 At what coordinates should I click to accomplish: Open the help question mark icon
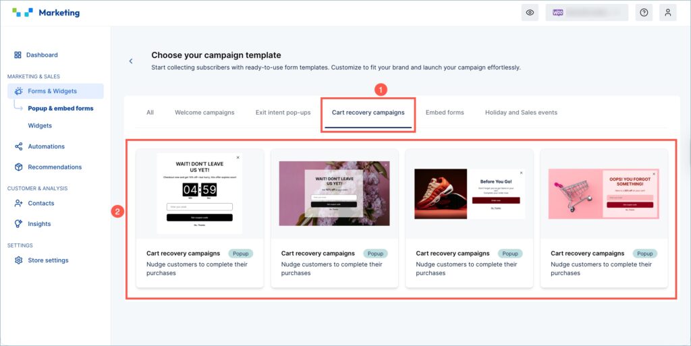click(644, 13)
